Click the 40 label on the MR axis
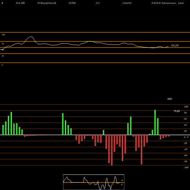This screenshot has height=190, width=190. point(185,125)
